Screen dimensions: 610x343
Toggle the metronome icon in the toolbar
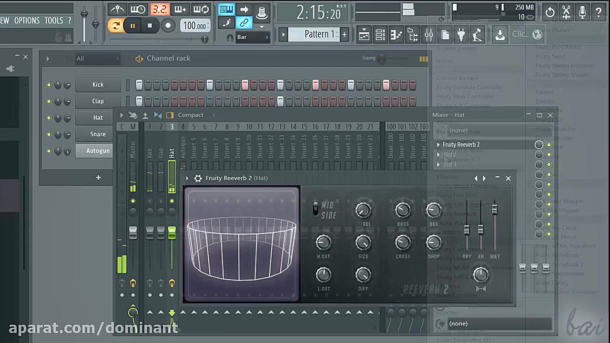117,10
